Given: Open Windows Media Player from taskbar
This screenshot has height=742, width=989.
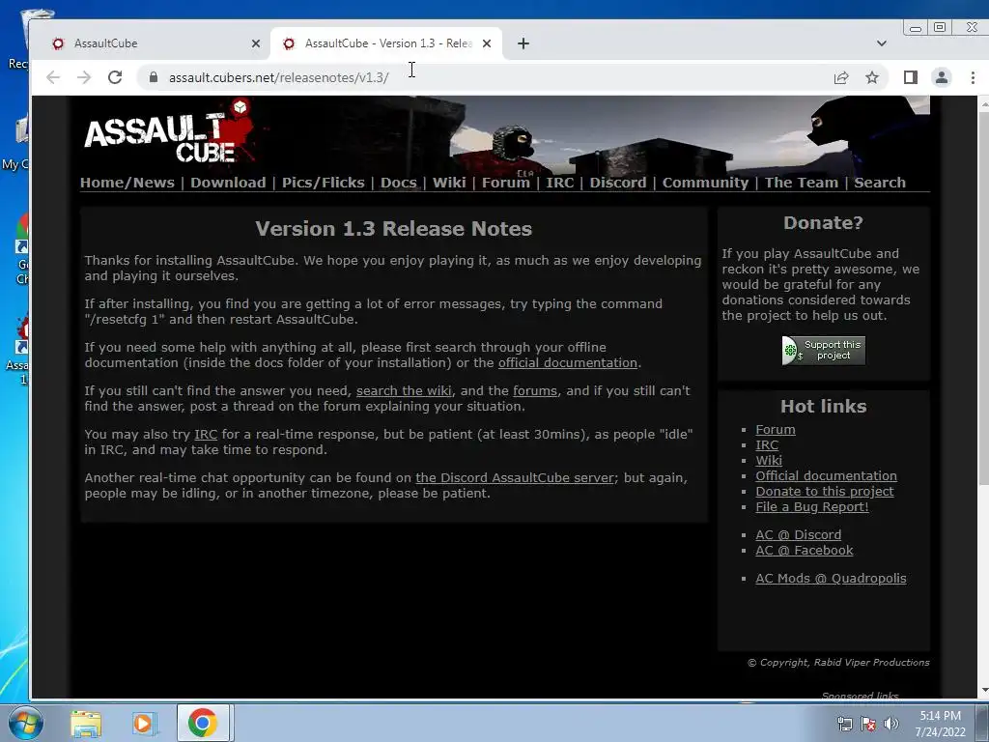Looking at the screenshot, I should tap(143, 723).
